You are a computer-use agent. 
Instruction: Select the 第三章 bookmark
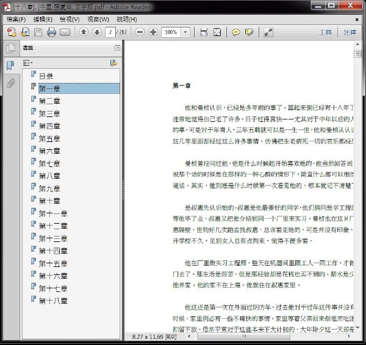pos(49,113)
